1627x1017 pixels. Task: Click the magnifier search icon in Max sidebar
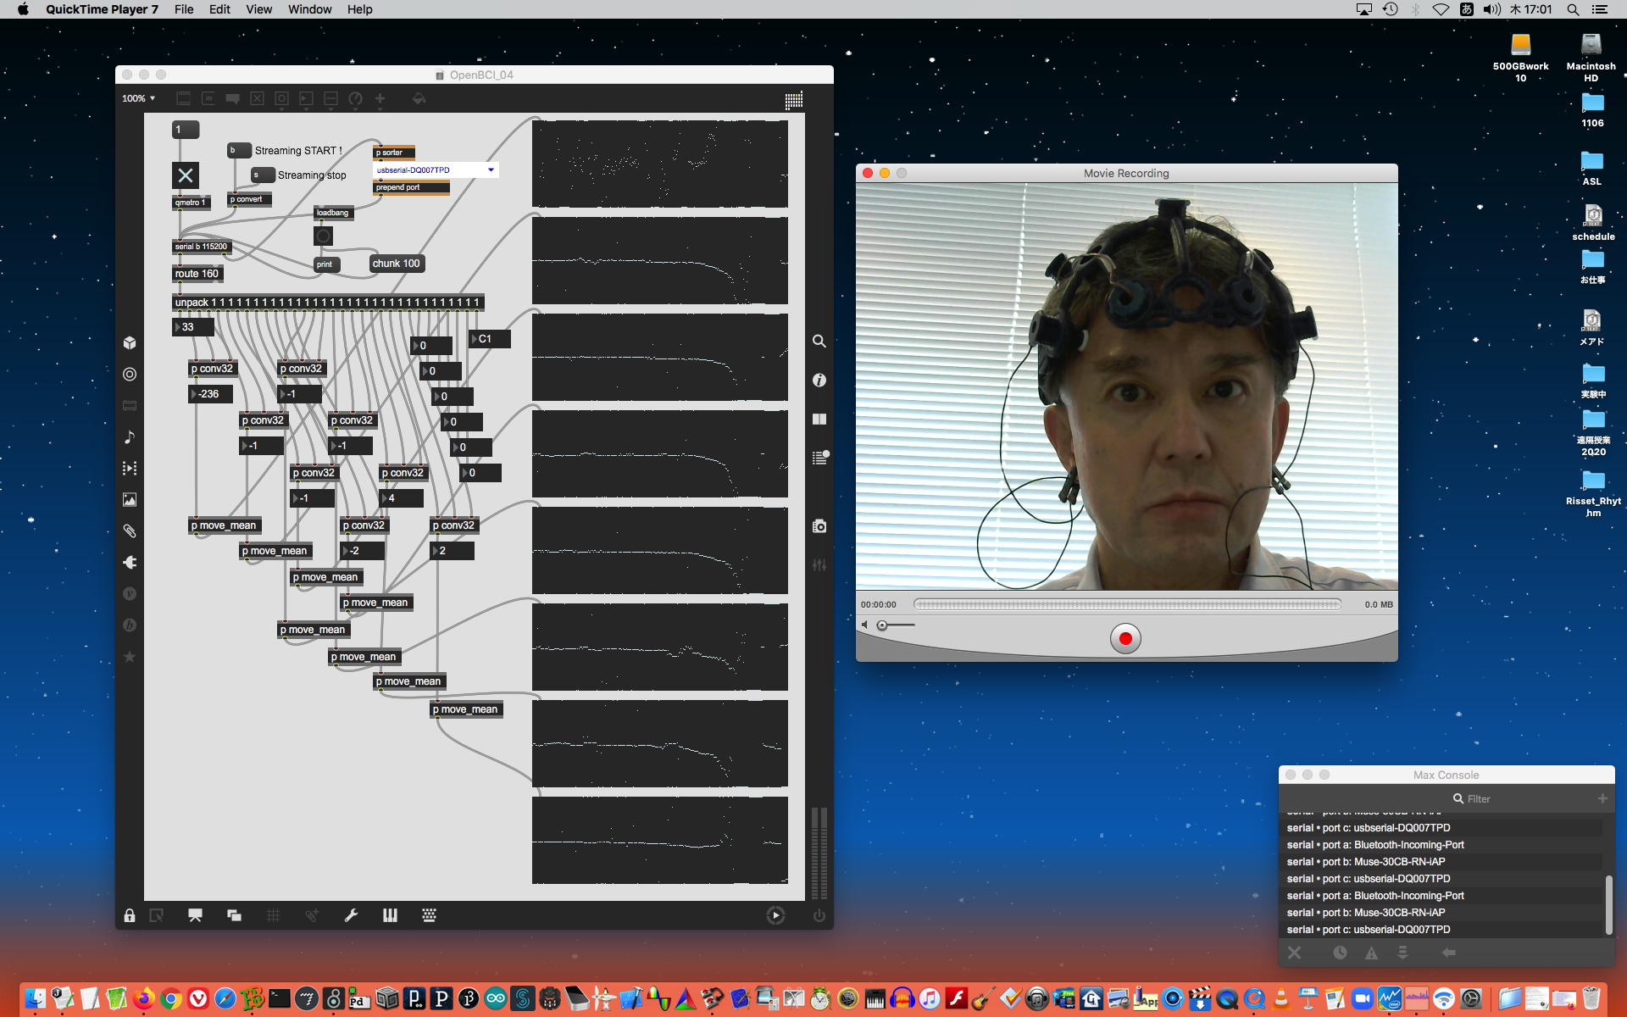point(819,341)
